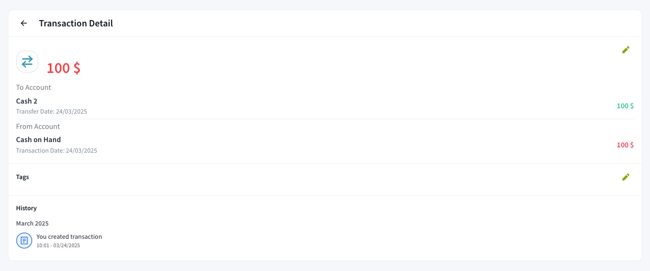The height and width of the screenshot is (271, 650).
Task: Click the History section heading
Action: pos(26,208)
